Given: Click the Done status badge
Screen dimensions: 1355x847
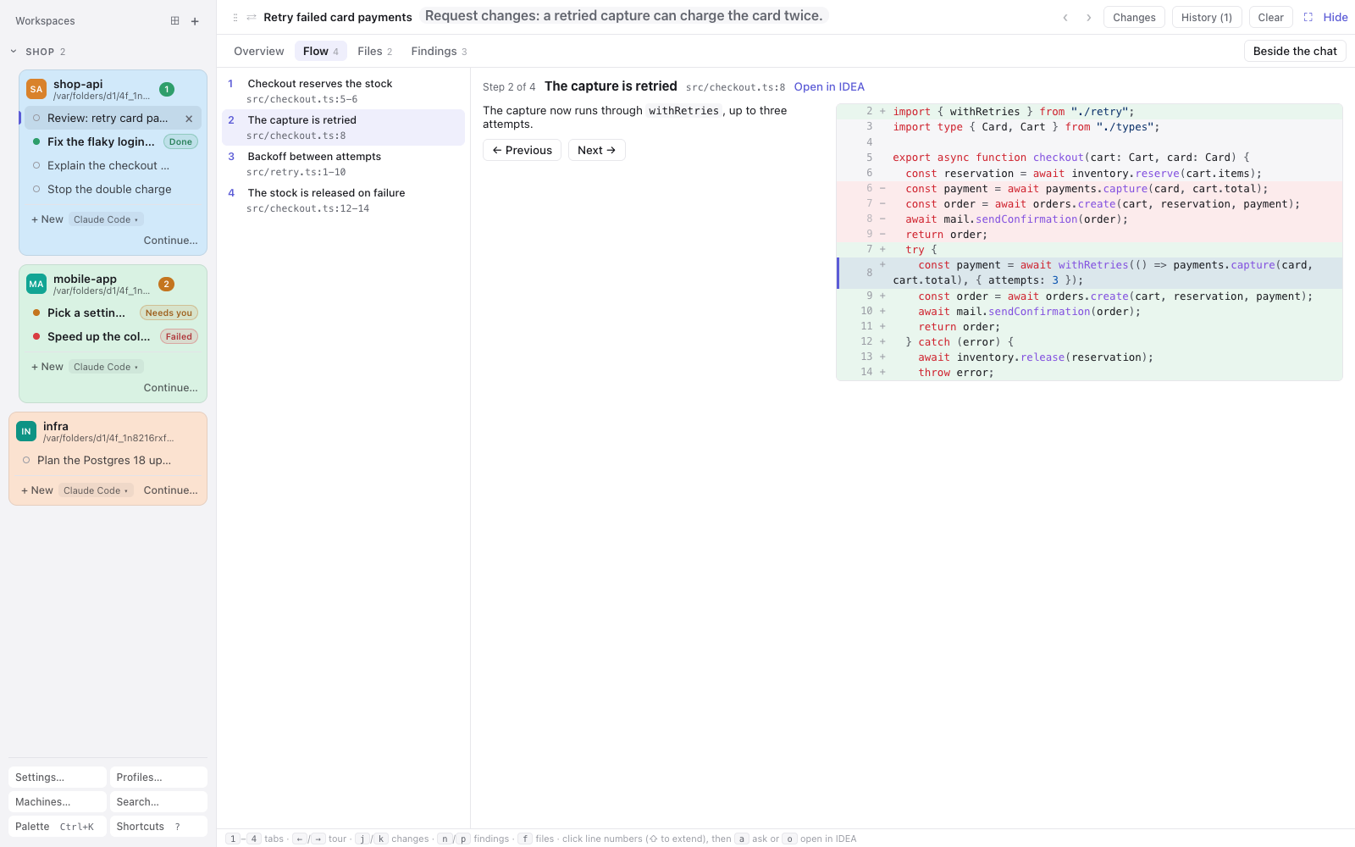Looking at the screenshot, I should pos(180,141).
